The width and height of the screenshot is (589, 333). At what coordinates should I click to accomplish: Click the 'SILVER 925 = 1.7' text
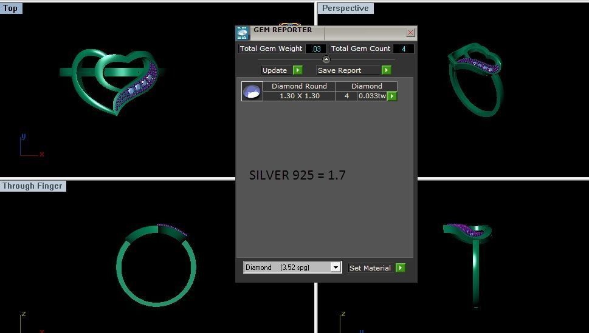pyautogui.click(x=297, y=175)
